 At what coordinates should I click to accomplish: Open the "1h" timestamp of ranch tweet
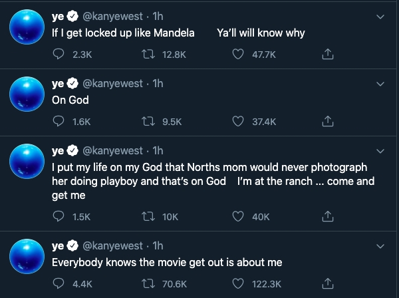pos(158,150)
